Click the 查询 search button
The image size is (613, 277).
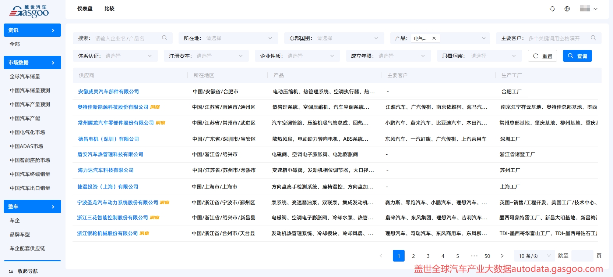pyautogui.click(x=577, y=56)
